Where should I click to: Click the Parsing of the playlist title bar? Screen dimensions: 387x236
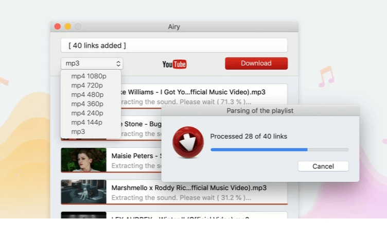(260, 110)
